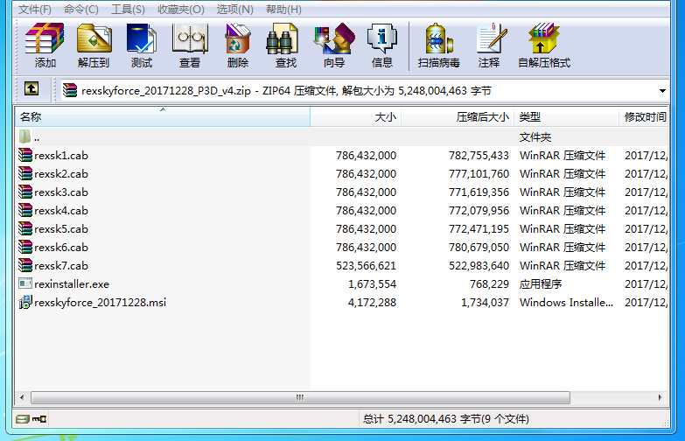
Task: Click the Windows Installe... type cell
Action: coord(566,302)
